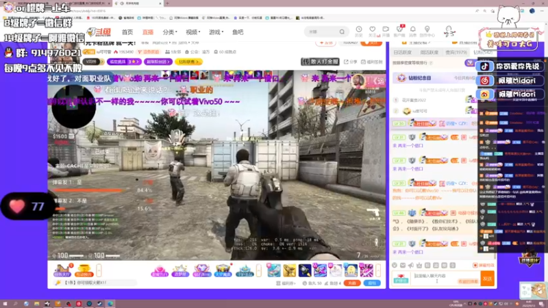Open the star 造梦馆 activity icon
The height and width of the screenshot is (308, 548).
[x=180, y=270]
